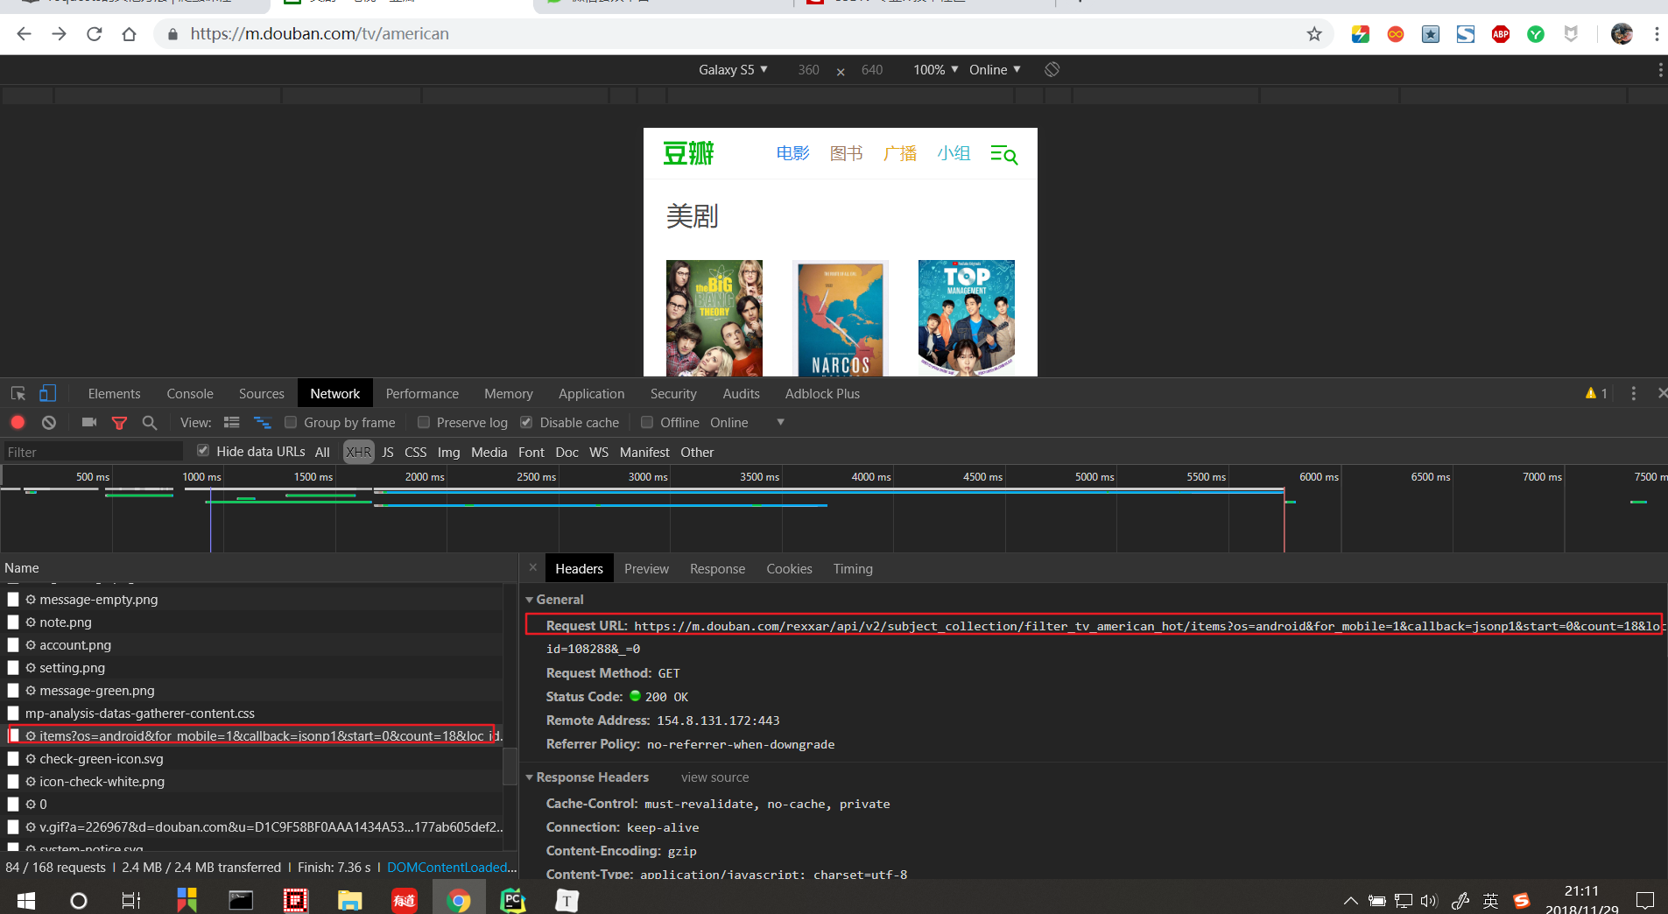The image size is (1668, 914).
Task: Open Youdao dictionary taskbar icon
Action: coord(405,900)
